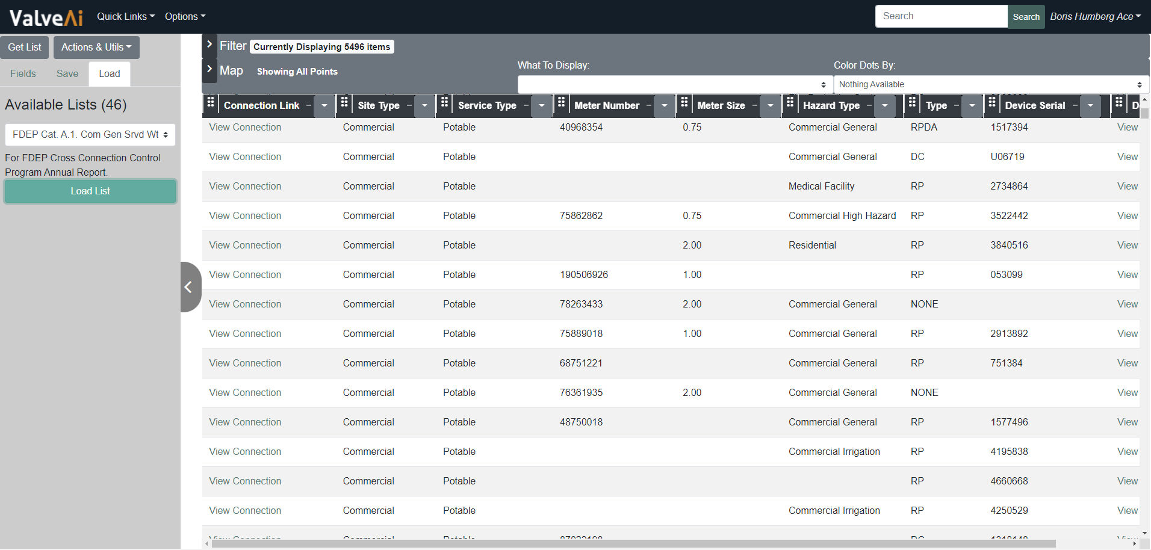Open the Meter Number column menu arrow
1151x550 pixels.
[665, 106]
